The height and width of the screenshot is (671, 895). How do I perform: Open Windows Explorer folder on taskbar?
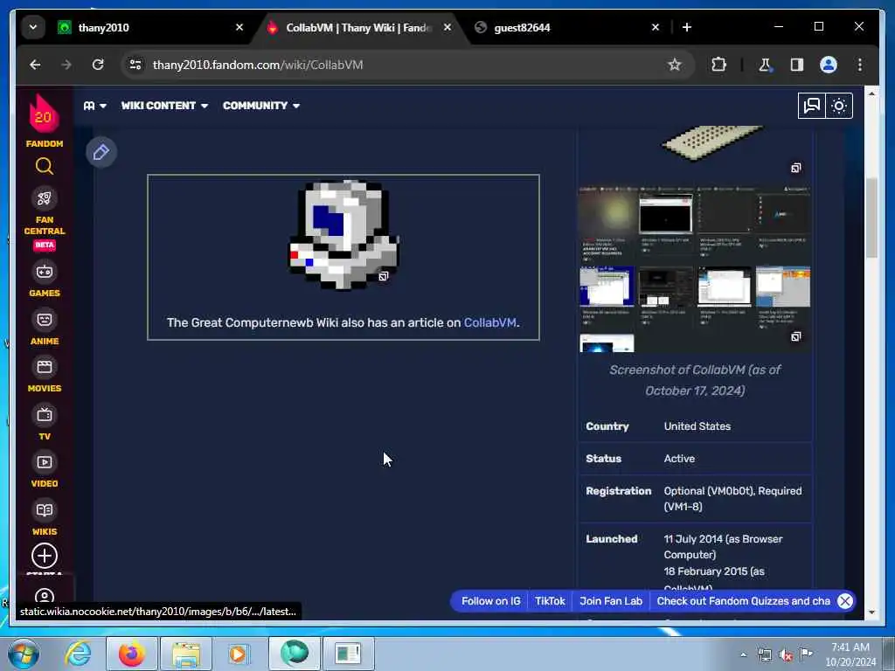pos(186,654)
